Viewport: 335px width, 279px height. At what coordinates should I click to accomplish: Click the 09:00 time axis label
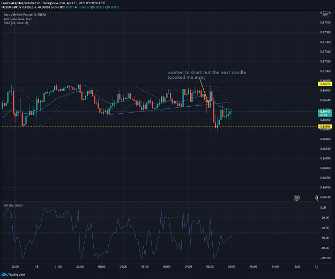click(232, 267)
